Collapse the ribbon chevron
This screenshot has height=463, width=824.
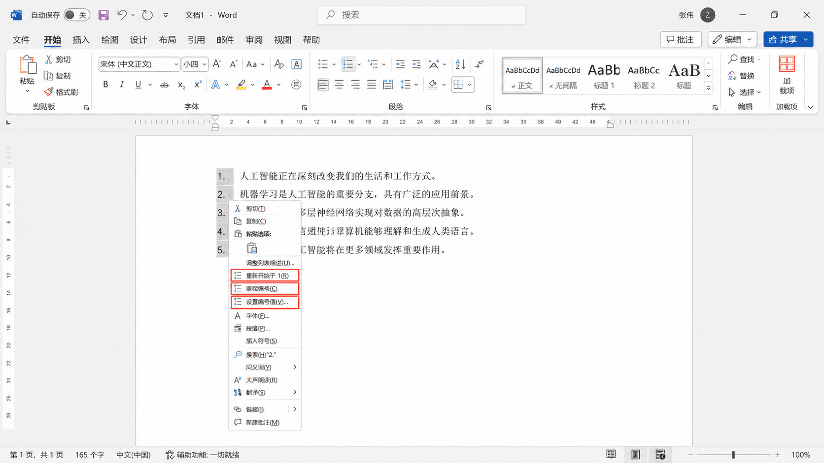coord(810,107)
